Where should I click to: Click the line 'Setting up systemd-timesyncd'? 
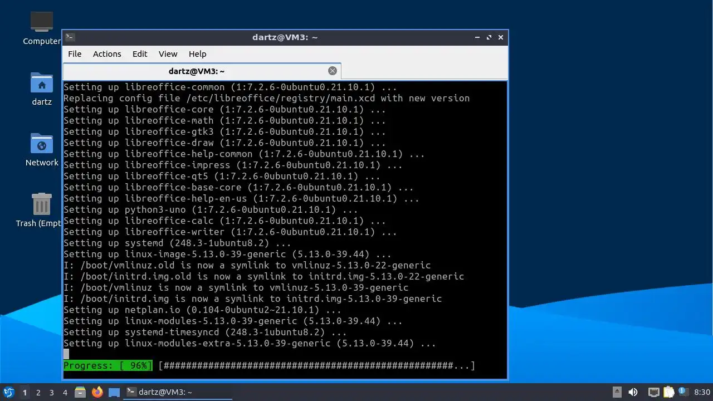tap(205, 332)
